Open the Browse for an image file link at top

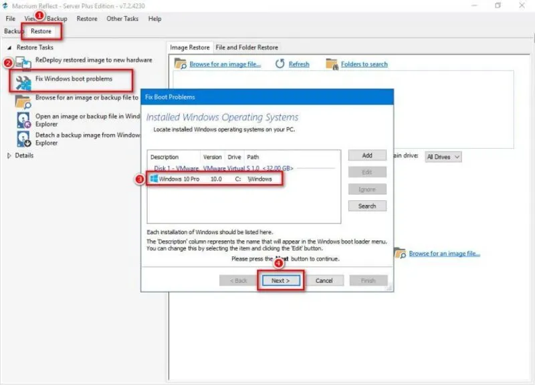(225, 64)
